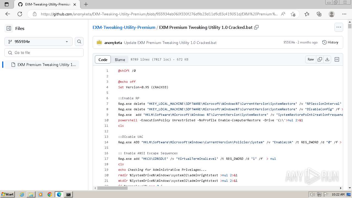Viewport: 352px width, 198px height.
Task: Click the page vertical scrollbar thumb
Action: click(x=350, y=26)
